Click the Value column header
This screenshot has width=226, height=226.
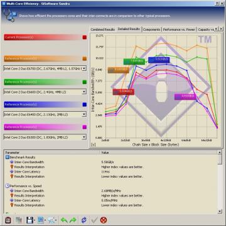point(159,153)
